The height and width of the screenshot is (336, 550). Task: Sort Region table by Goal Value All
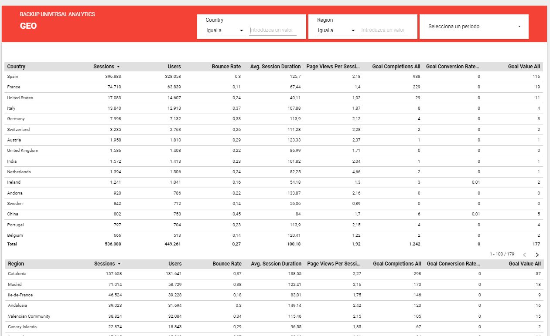(525, 264)
